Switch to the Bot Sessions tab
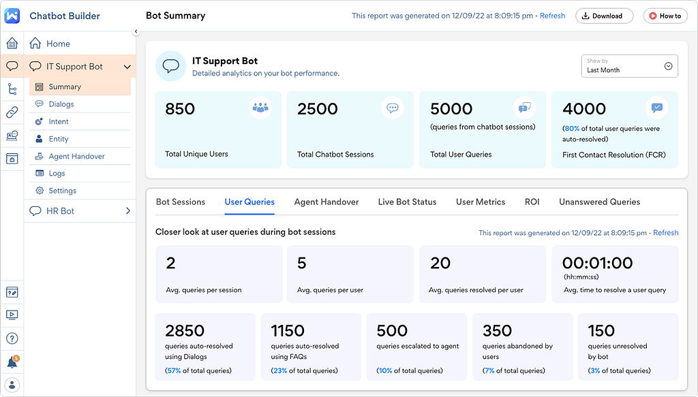Viewport: 698px width, 397px height. [x=181, y=202]
